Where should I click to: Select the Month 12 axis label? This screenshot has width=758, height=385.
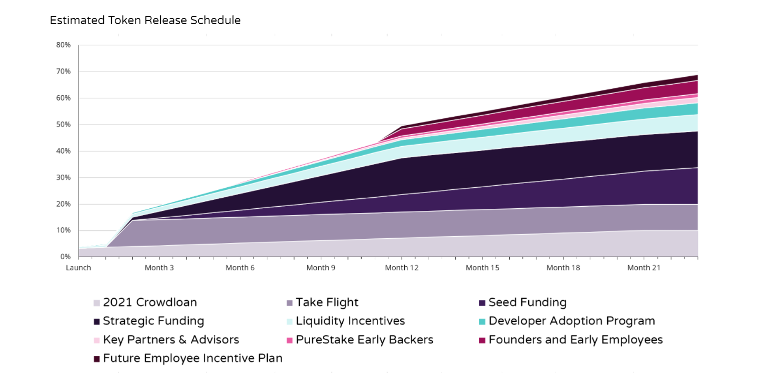(x=402, y=268)
